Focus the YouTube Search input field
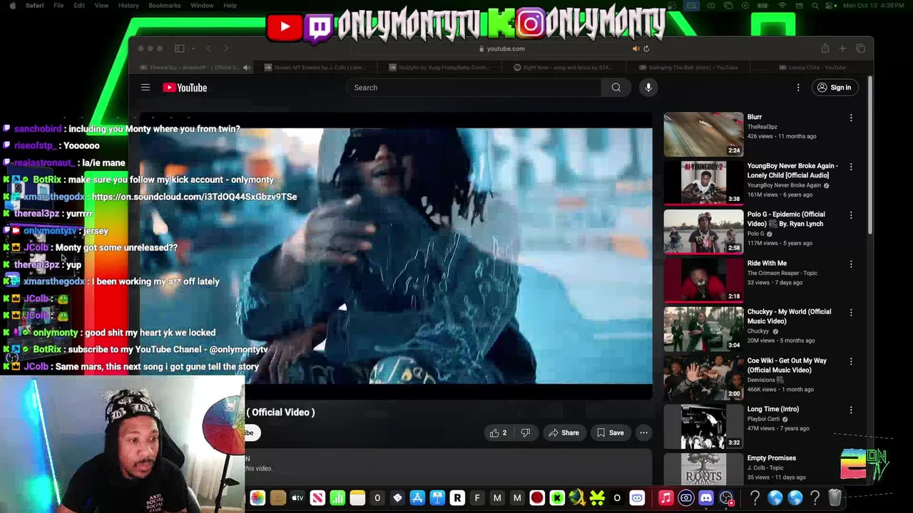The height and width of the screenshot is (513, 913). pos(474,88)
